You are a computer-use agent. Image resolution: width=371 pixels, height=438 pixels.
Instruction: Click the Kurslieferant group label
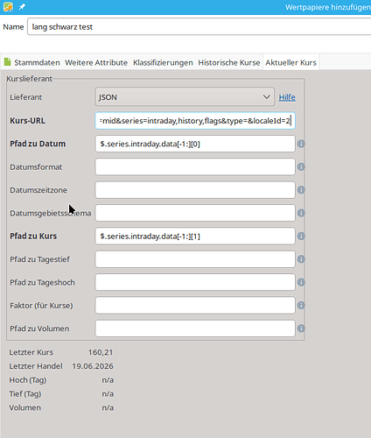(x=29, y=79)
